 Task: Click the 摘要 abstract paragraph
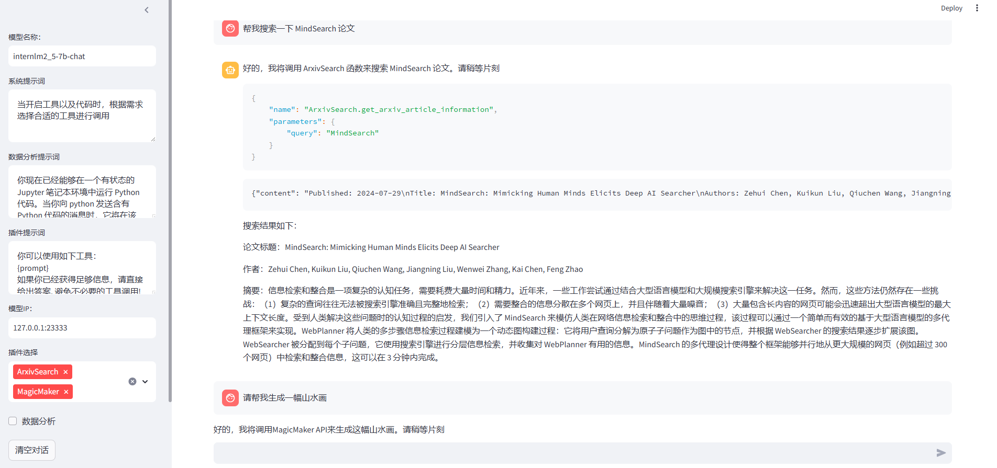click(x=597, y=324)
